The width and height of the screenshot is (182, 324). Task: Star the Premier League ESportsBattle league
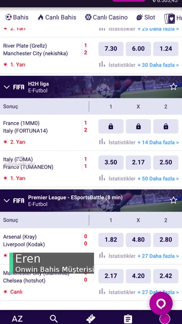[173, 200]
